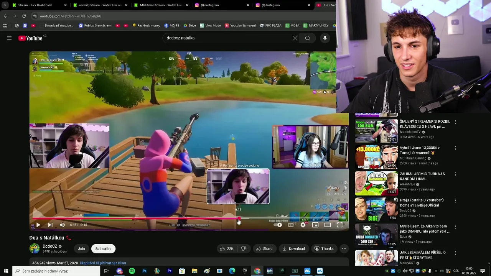Screen dimensions: 491x276
Task: Join the DodoCZ channel membership
Action: click(x=82, y=249)
